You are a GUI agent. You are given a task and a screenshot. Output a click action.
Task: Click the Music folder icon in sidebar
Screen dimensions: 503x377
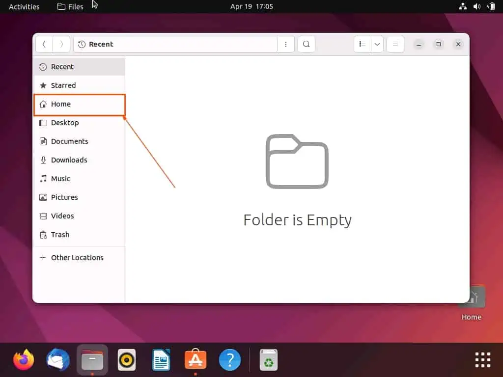43,179
